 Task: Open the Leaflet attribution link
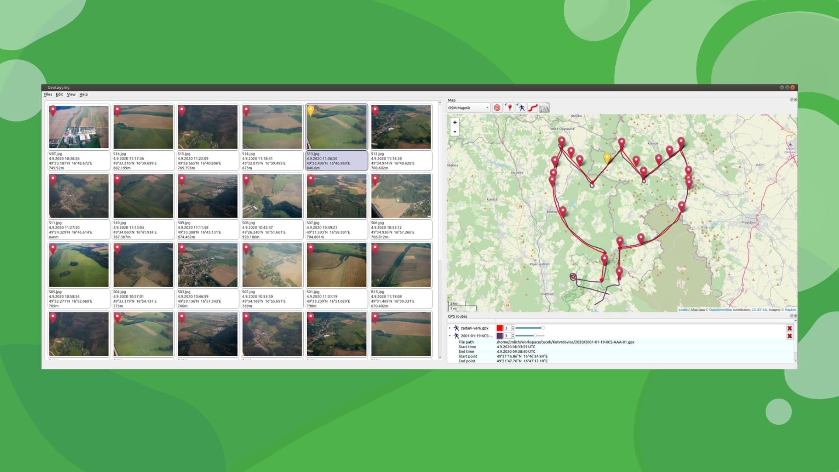pyautogui.click(x=683, y=310)
